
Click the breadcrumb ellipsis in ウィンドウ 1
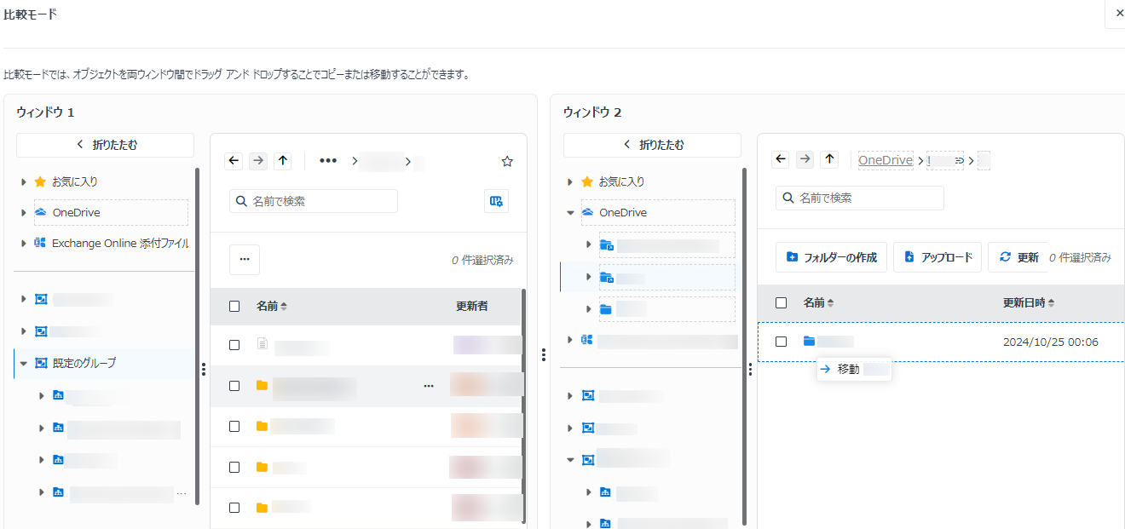pos(328,160)
